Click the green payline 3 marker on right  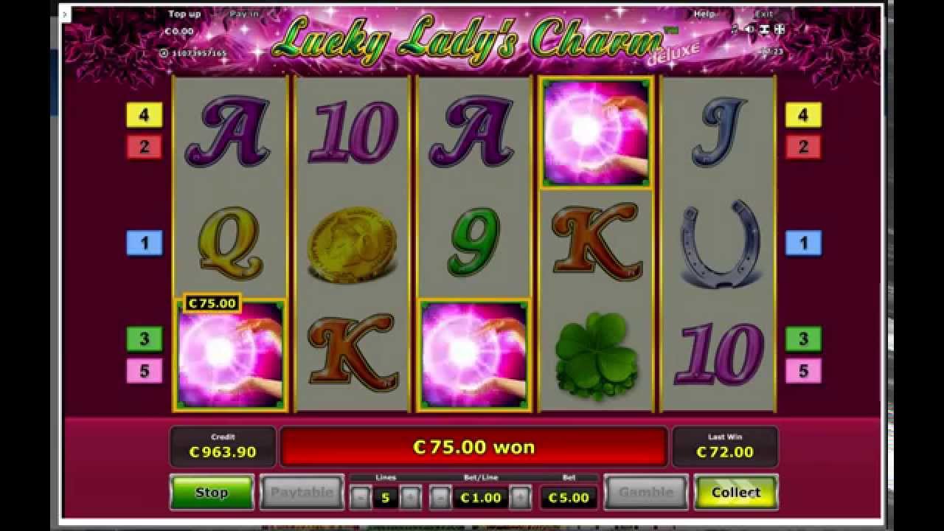803,339
